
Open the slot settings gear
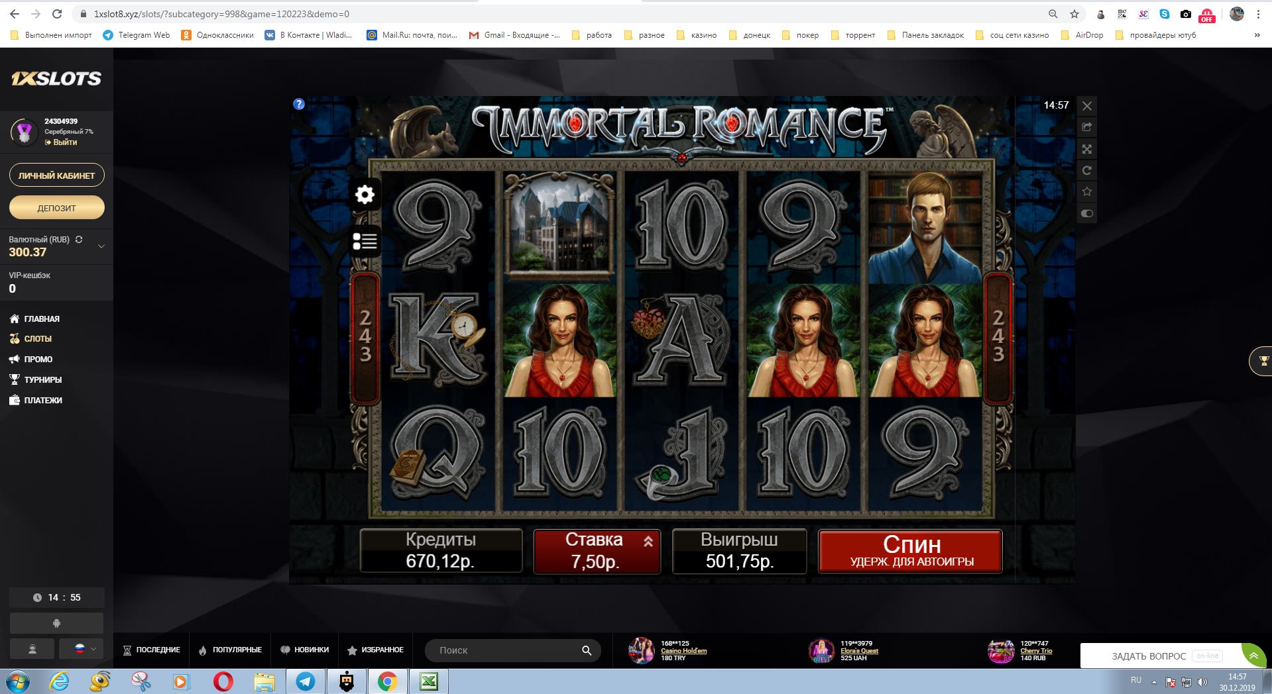[x=365, y=194]
